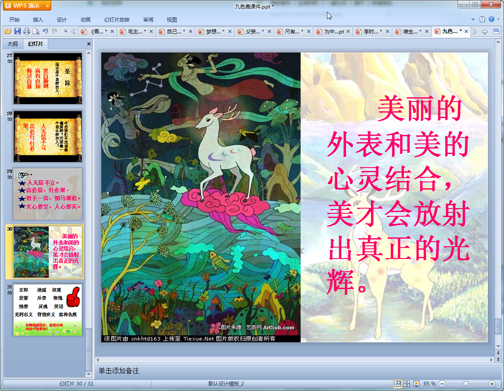This screenshot has height=391, width=504.
Task: Open the 审阅 menu
Action: tap(148, 19)
